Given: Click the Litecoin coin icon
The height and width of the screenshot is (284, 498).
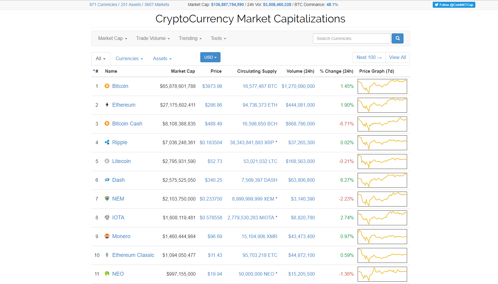Looking at the screenshot, I should coord(107,161).
